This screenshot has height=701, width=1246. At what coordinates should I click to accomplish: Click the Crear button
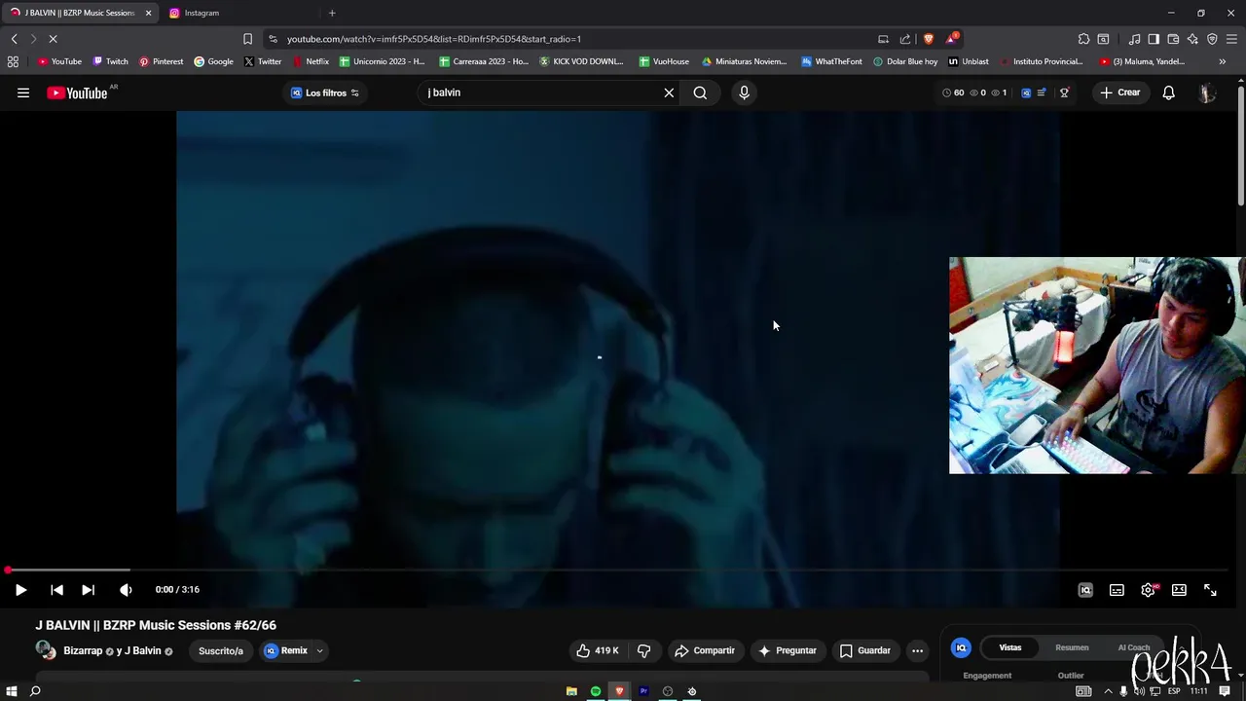click(1120, 92)
